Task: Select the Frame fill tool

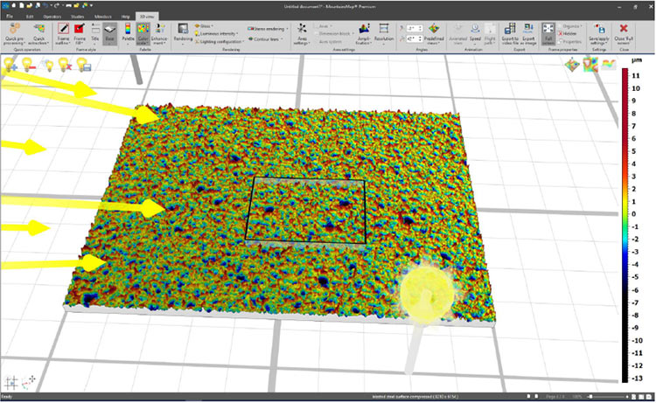Action: click(80, 33)
